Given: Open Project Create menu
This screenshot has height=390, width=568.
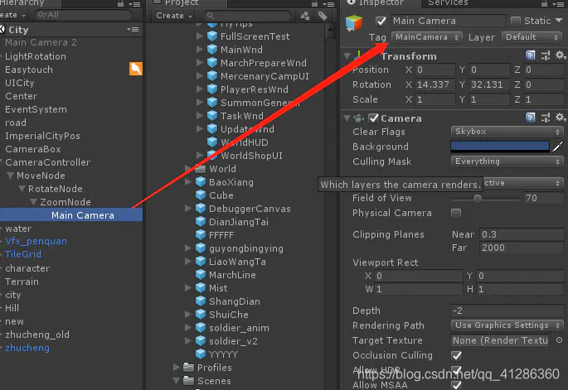Looking at the screenshot, I should pyautogui.click(x=173, y=16).
